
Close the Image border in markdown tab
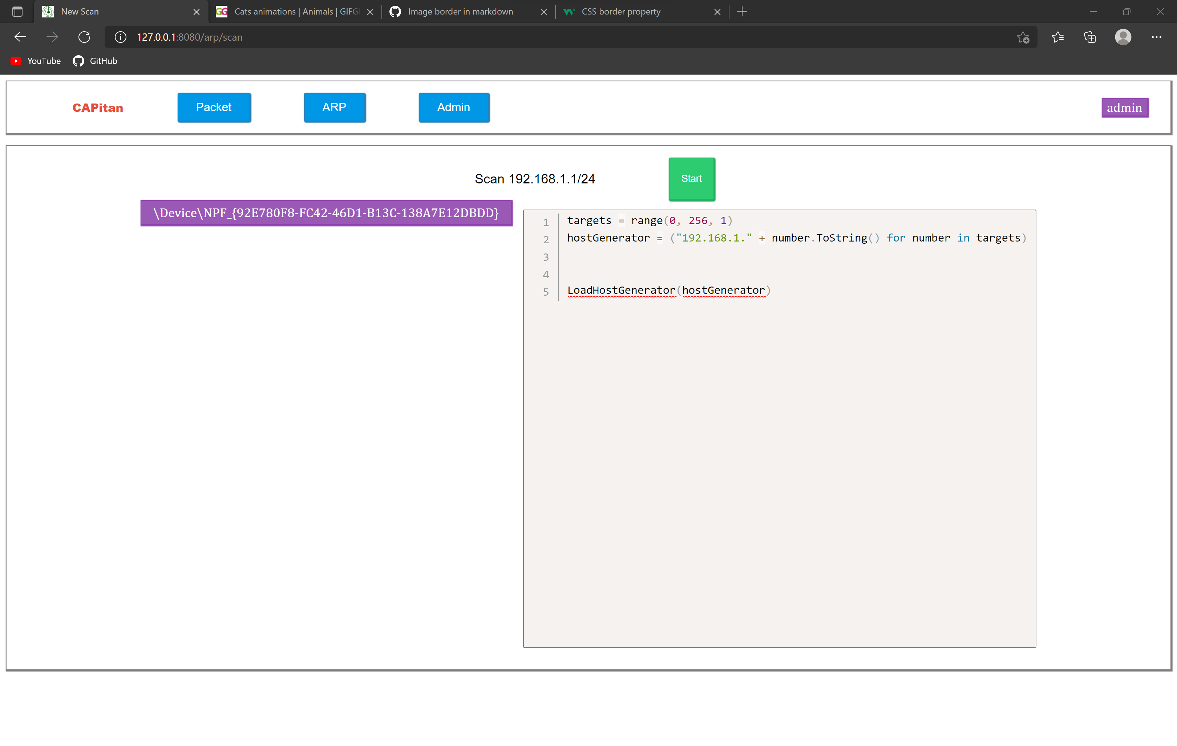tap(543, 12)
